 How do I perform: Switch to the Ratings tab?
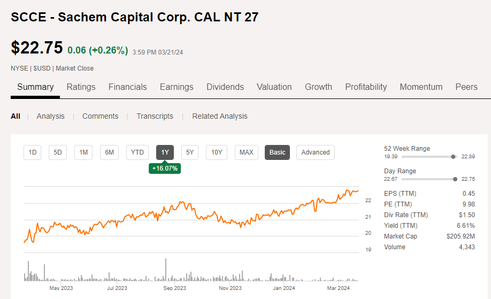[x=81, y=87]
